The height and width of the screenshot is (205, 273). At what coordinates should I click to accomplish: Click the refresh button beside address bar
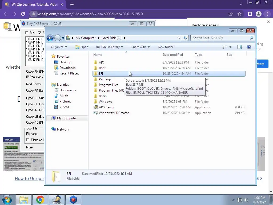coord(185,38)
